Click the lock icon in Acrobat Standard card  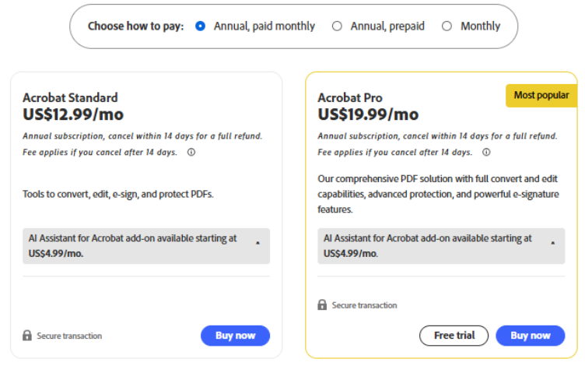coord(27,336)
